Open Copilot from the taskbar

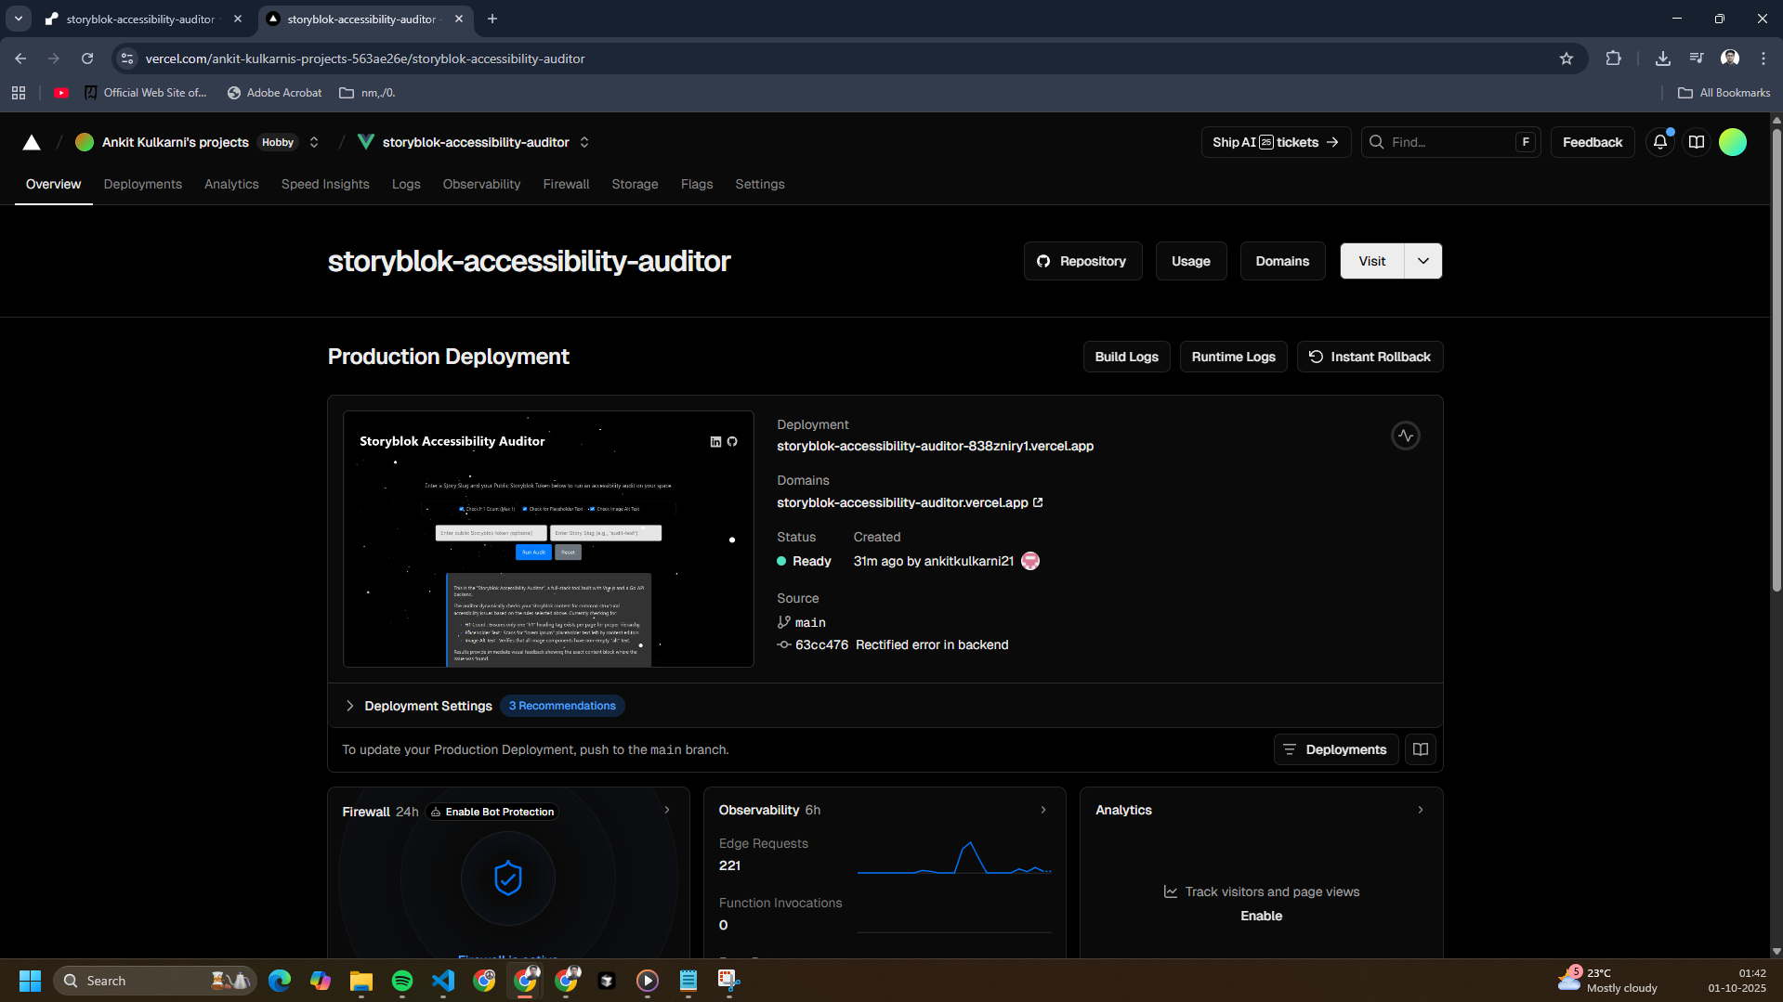[x=321, y=981]
